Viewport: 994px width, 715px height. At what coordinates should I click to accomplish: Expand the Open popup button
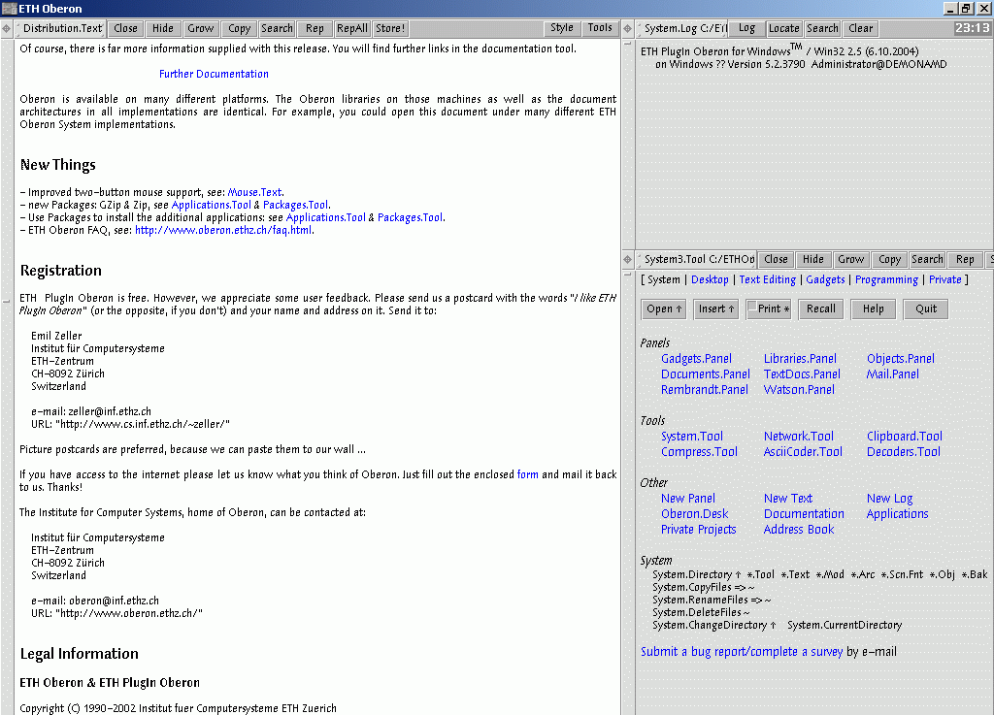pos(664,309)
